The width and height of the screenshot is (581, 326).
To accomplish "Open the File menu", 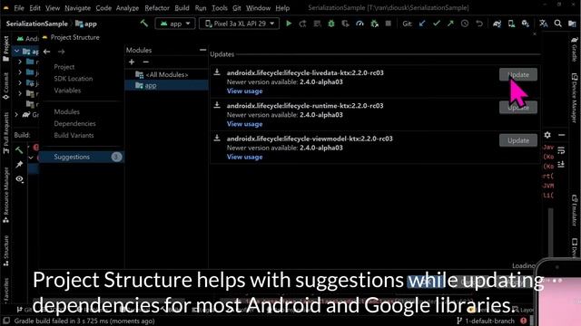I will point(19,8).
